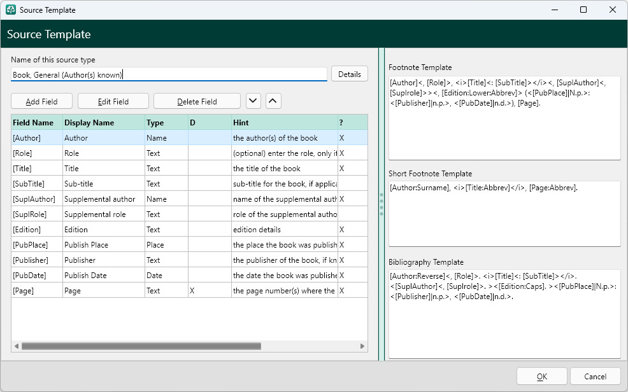Click the right arrow of the horizontal scrollbar
Image resolution: width=628 pixels, height=392 pixels.
pos(362,346)
